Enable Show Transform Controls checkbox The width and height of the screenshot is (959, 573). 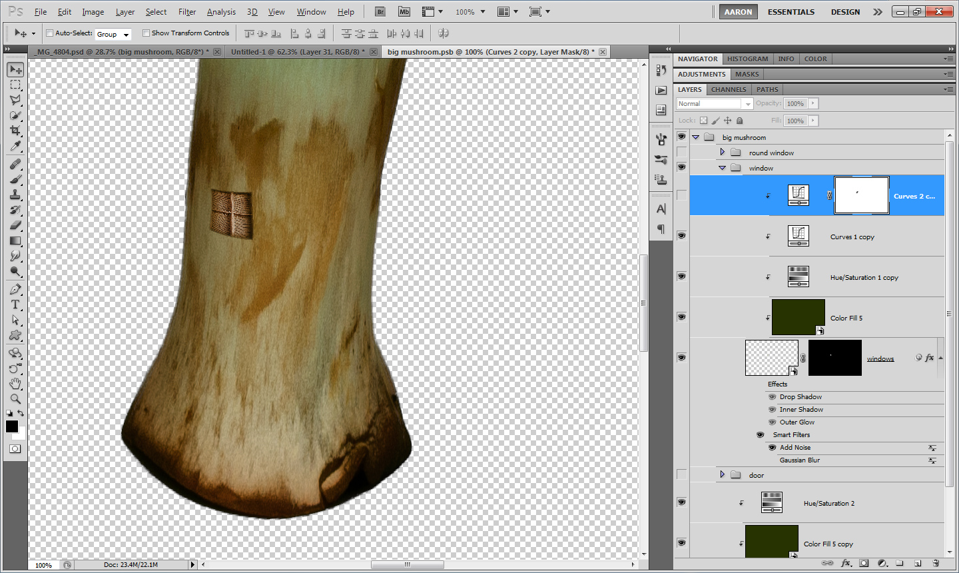tap(146, 33)
